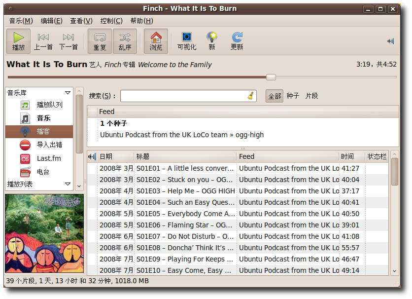412x299 pixels.
Task: Sort episodes by 时间 duration column
Action: [x=352, y=157]
